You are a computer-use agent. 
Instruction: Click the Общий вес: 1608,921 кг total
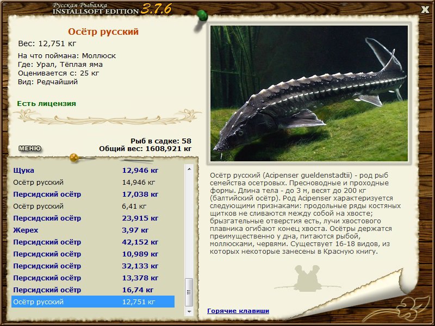(145, 148)
